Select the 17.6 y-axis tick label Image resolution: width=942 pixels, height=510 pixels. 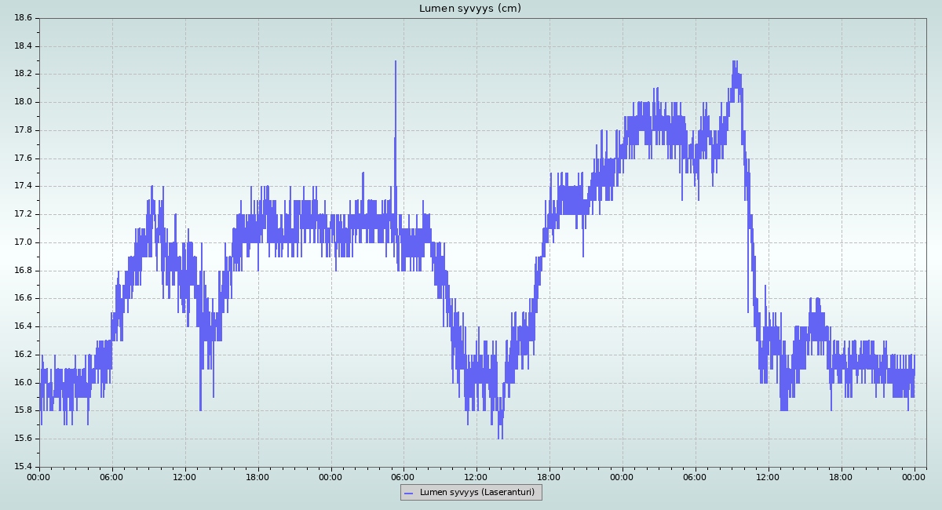point(22,158)
